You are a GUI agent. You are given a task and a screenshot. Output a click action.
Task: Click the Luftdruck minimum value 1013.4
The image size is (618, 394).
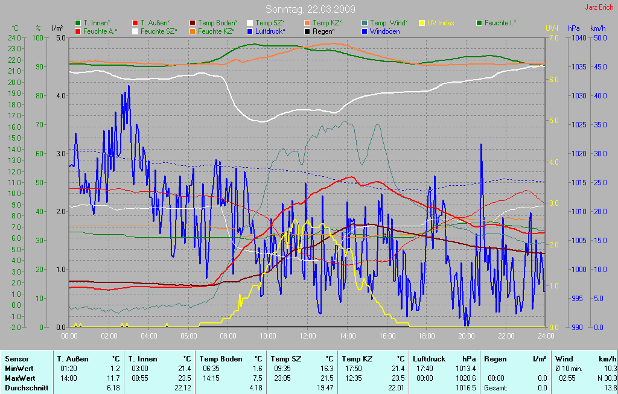467,369
